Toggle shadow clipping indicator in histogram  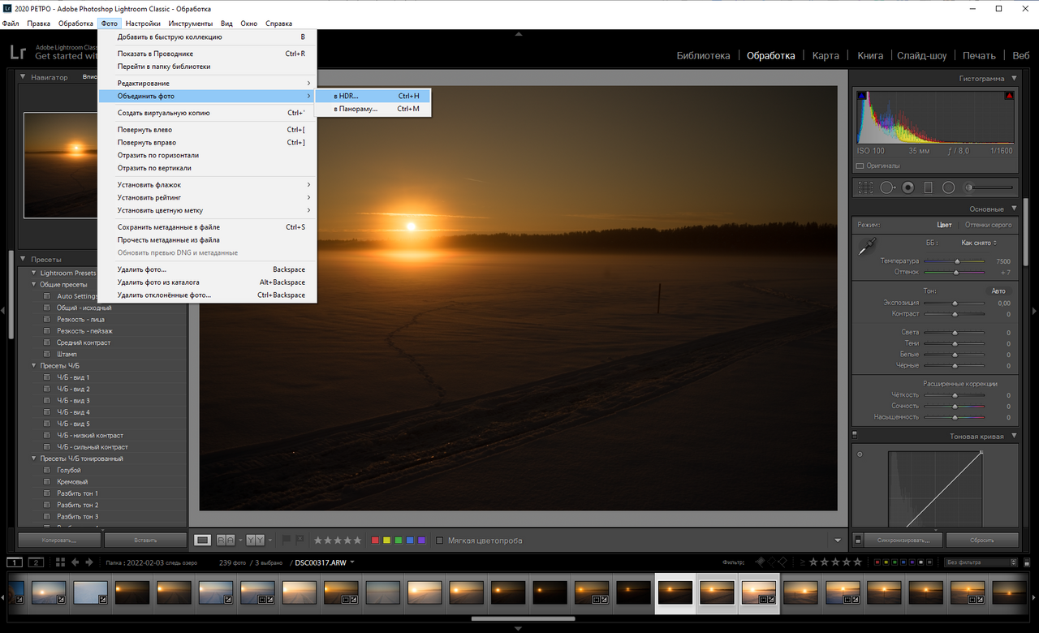click(x=862, y=96)
